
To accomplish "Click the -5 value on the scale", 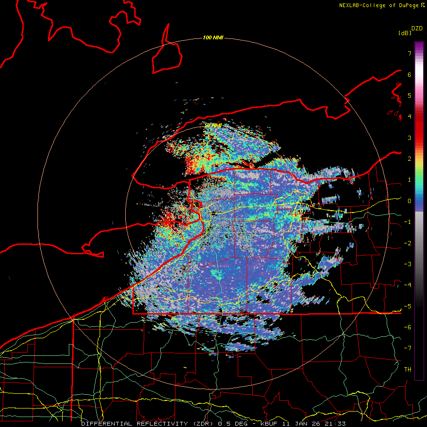I will coord(408,306).
